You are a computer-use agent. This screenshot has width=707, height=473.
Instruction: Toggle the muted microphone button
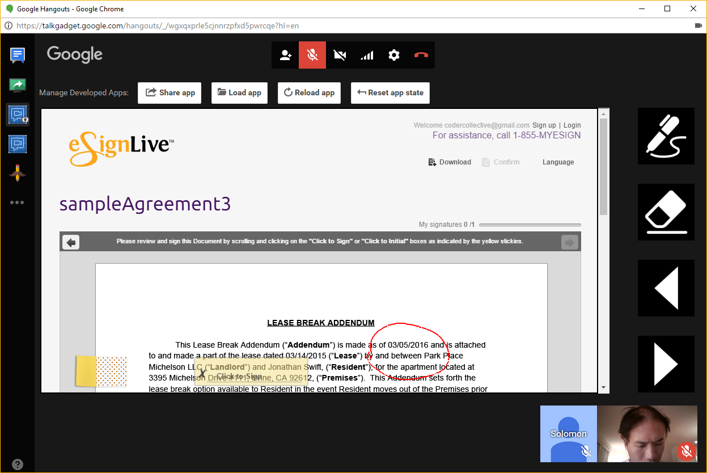point(312,55)
